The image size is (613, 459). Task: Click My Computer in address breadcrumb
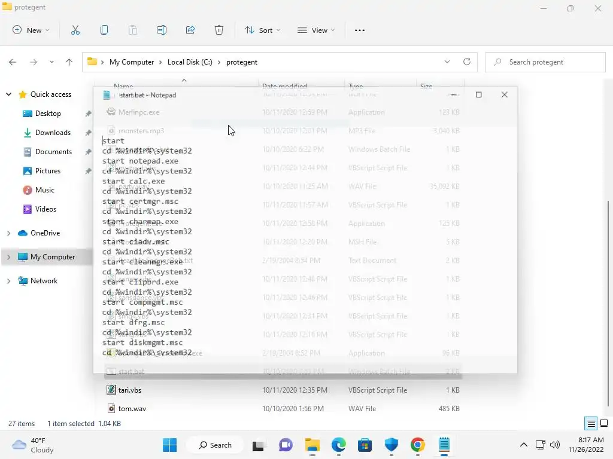tap(132, 62)
